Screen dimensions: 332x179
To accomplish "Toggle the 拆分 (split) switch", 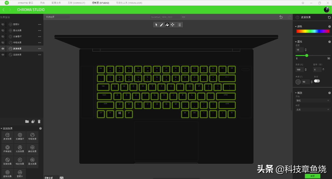I will click(317, 81).
